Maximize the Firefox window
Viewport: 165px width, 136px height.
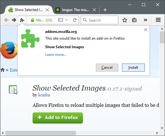(143, 5)
